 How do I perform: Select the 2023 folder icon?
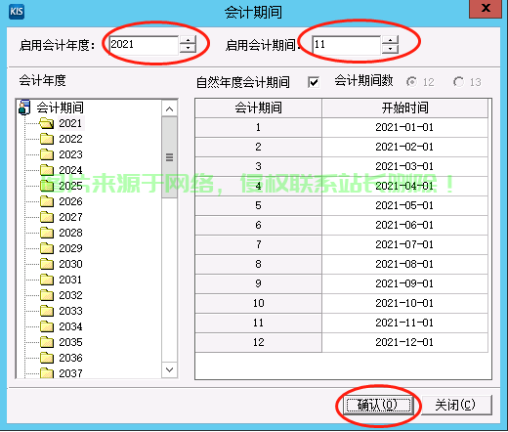47,154
